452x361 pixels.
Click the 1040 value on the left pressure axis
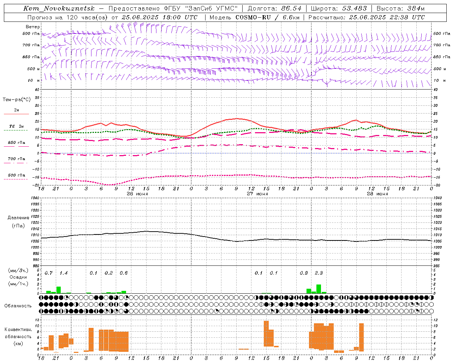click(35, 198)
